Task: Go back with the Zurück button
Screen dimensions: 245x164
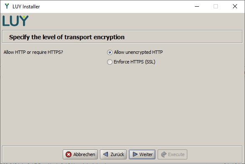Action: [113, 154]
